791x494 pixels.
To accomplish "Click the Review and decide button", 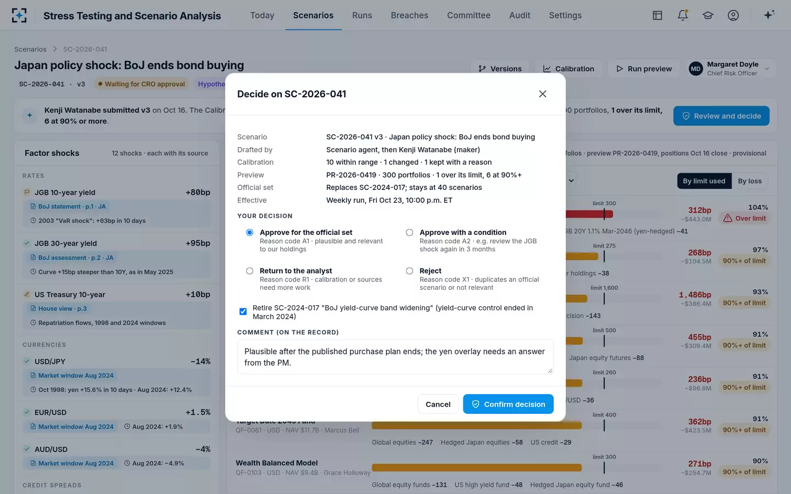I will (x=721, y=116).
